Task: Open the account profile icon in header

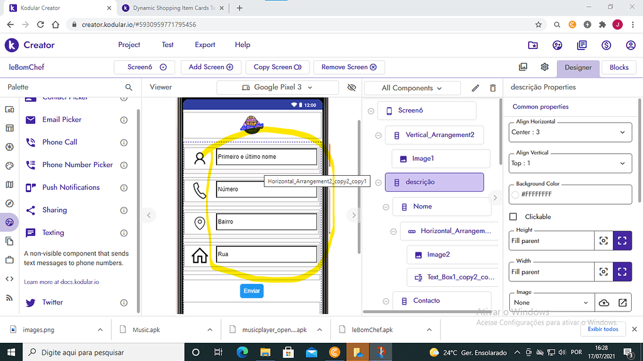Action: 630,45
